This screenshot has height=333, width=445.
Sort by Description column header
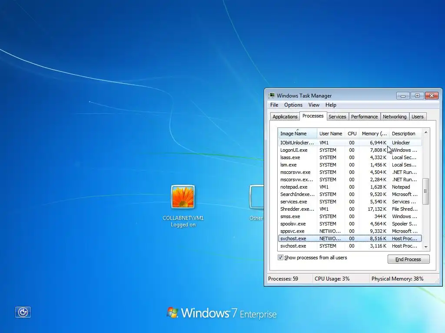[406, 134]
